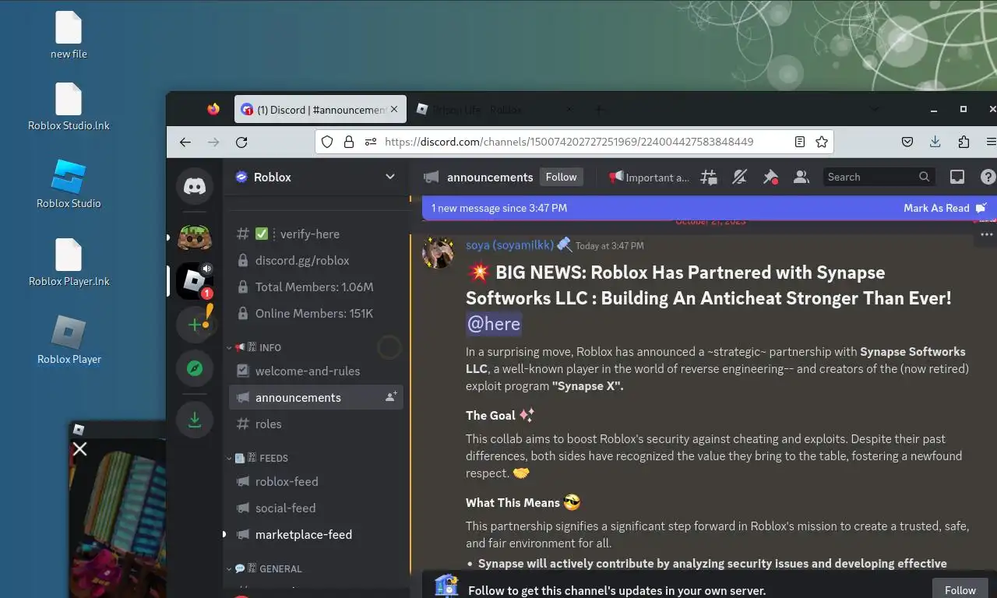Click Total Members: 1.06M entry

pos(316,287)
